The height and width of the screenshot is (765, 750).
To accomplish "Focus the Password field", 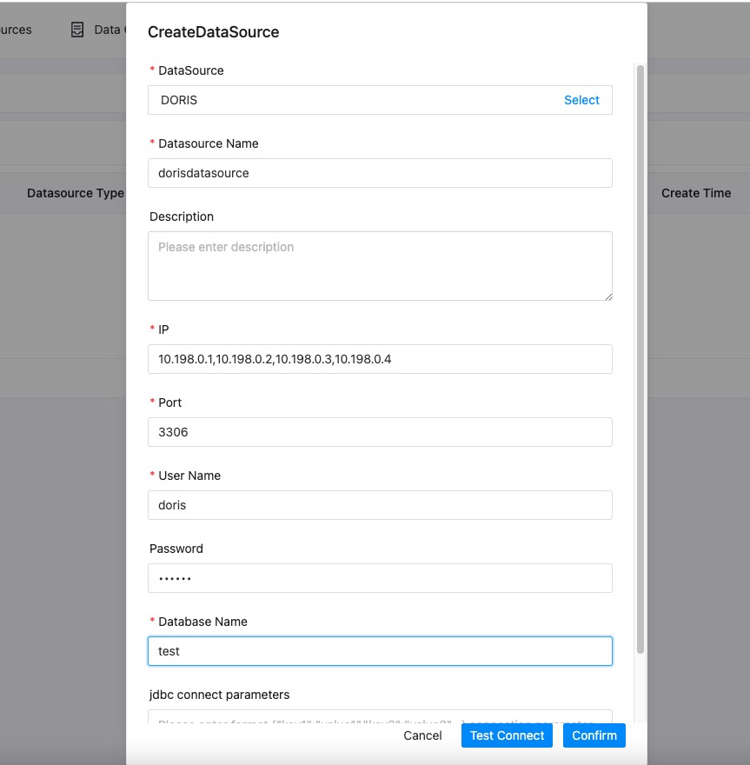I will [380, 578].
